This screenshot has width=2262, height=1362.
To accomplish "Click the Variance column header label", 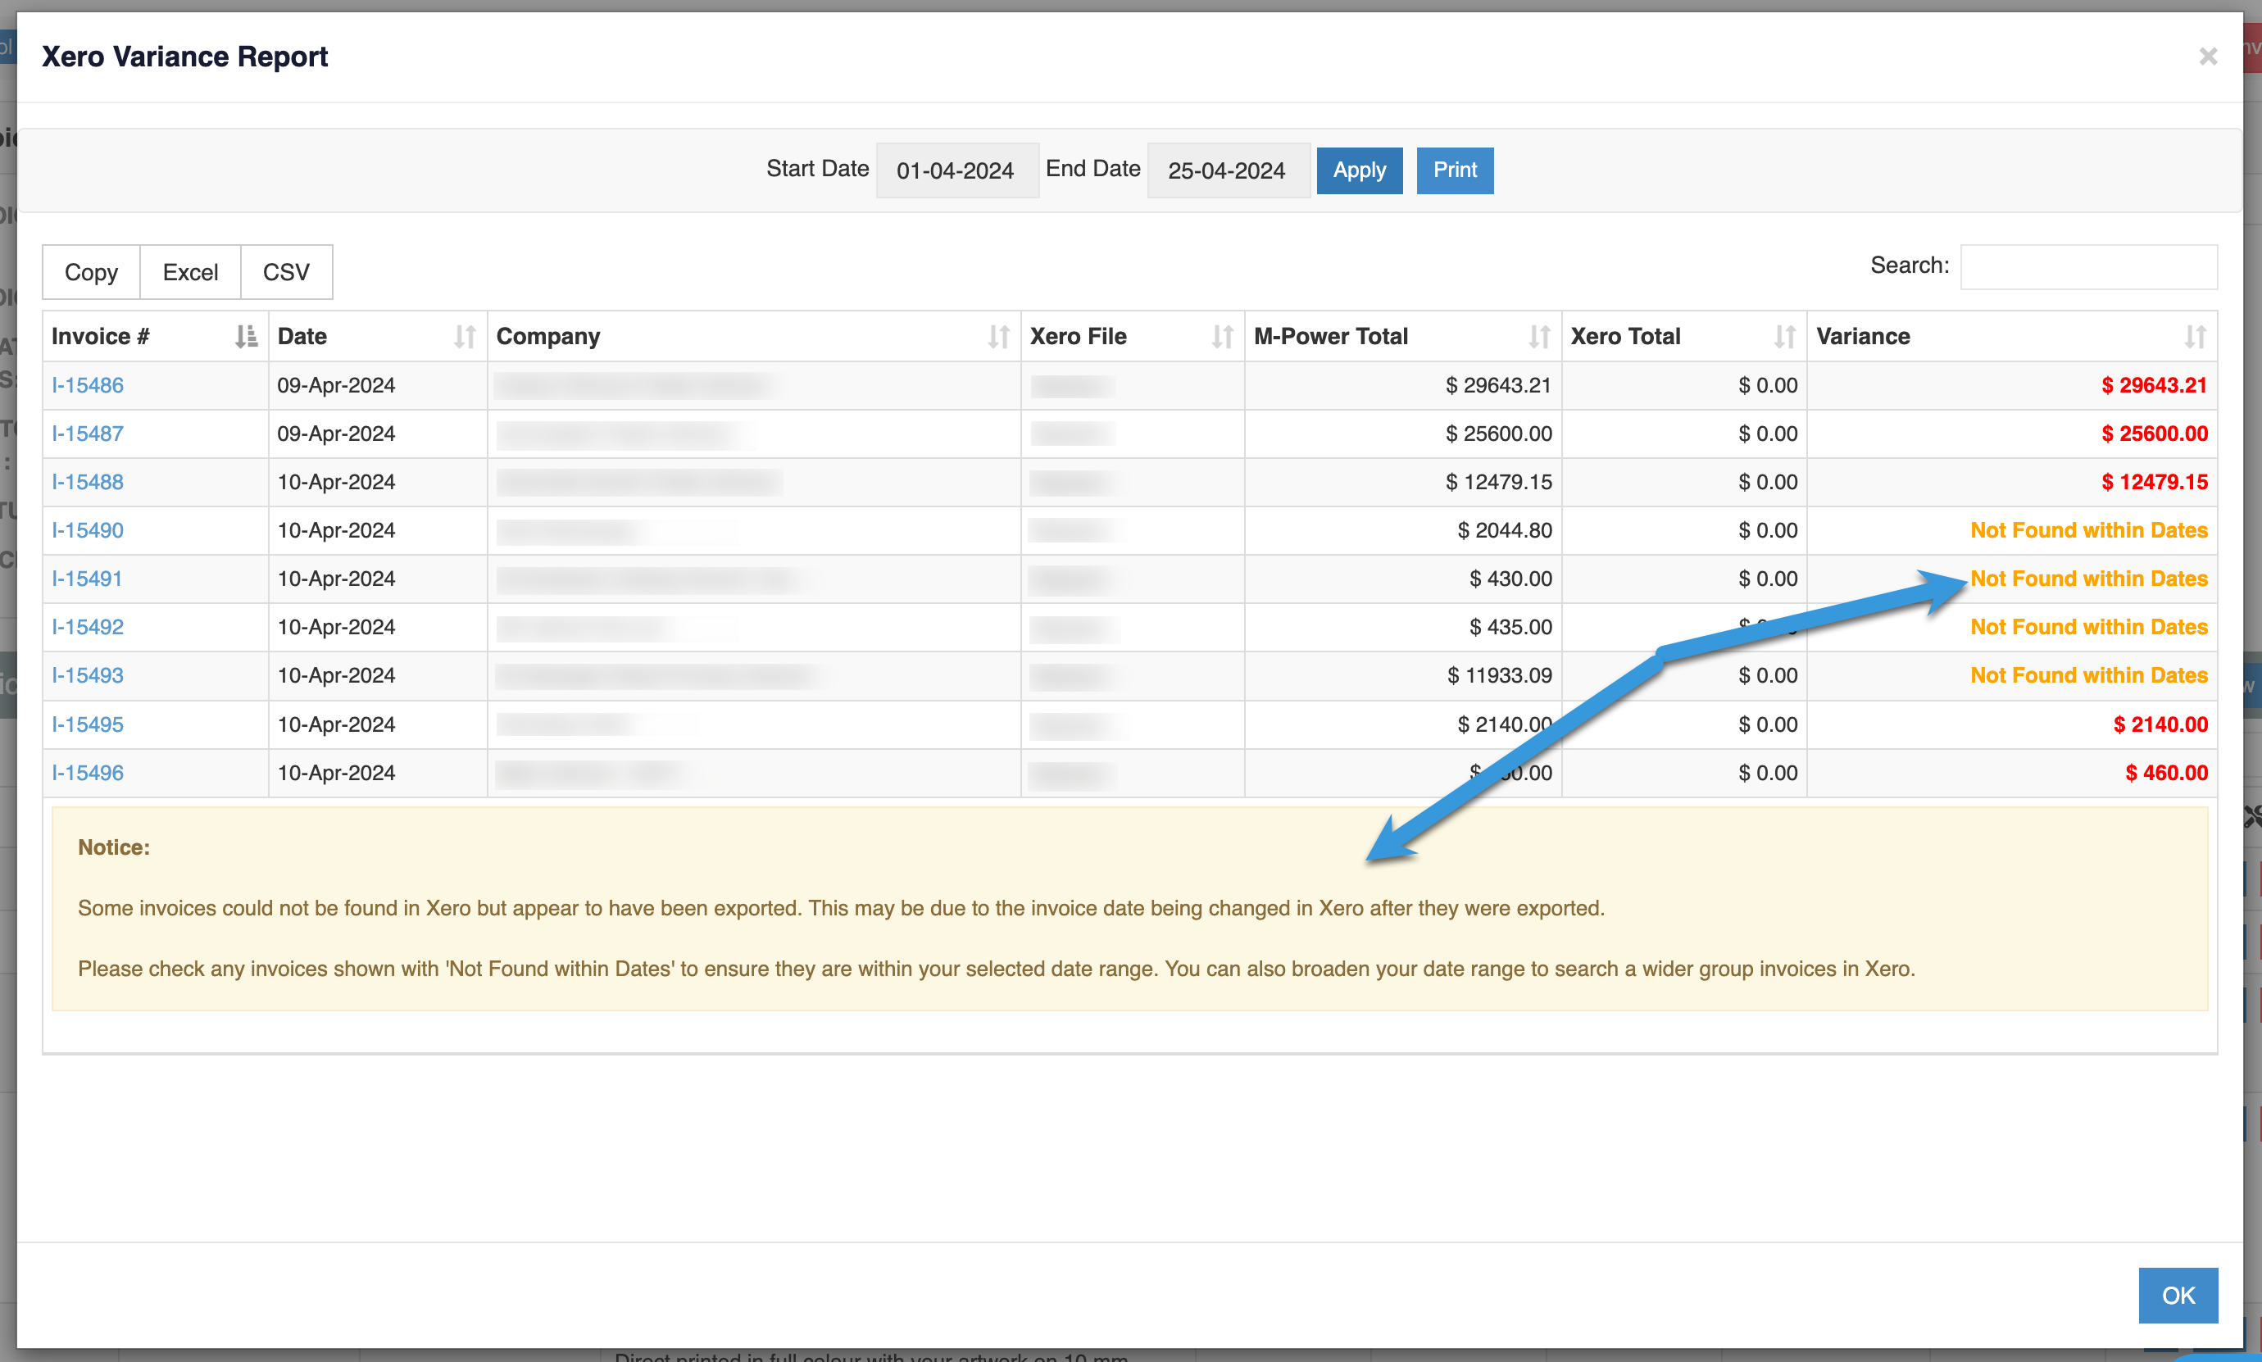I will (1863, 337).
